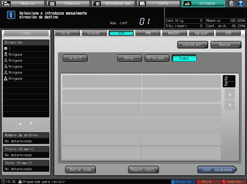Click the page counter 0/0 display
247x184 pixels.
(229, 81)
